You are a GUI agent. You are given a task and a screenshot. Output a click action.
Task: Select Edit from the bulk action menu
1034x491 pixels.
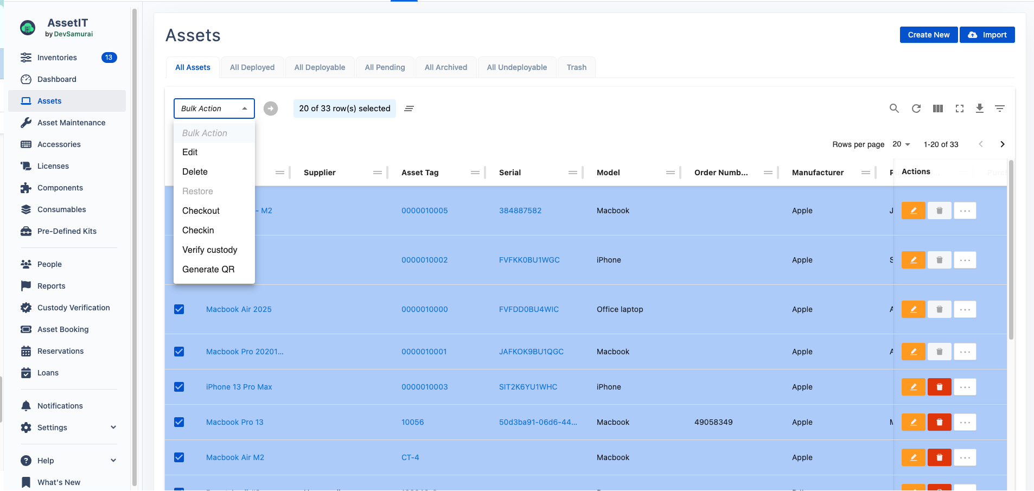coord(214,152)
